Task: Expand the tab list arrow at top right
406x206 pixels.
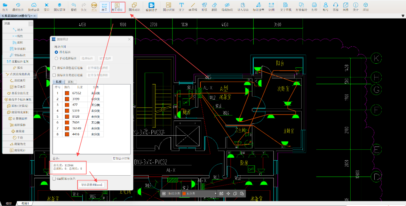Action: tap(402, 16)
